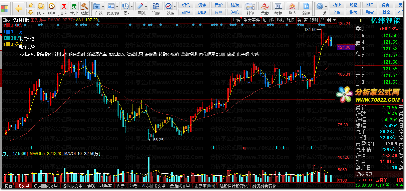Image resolution: width=406 pixels, height=191 pixels.
Task: Expand the 全球 globe dropdown arrow
Action: [x=327, y=6]
